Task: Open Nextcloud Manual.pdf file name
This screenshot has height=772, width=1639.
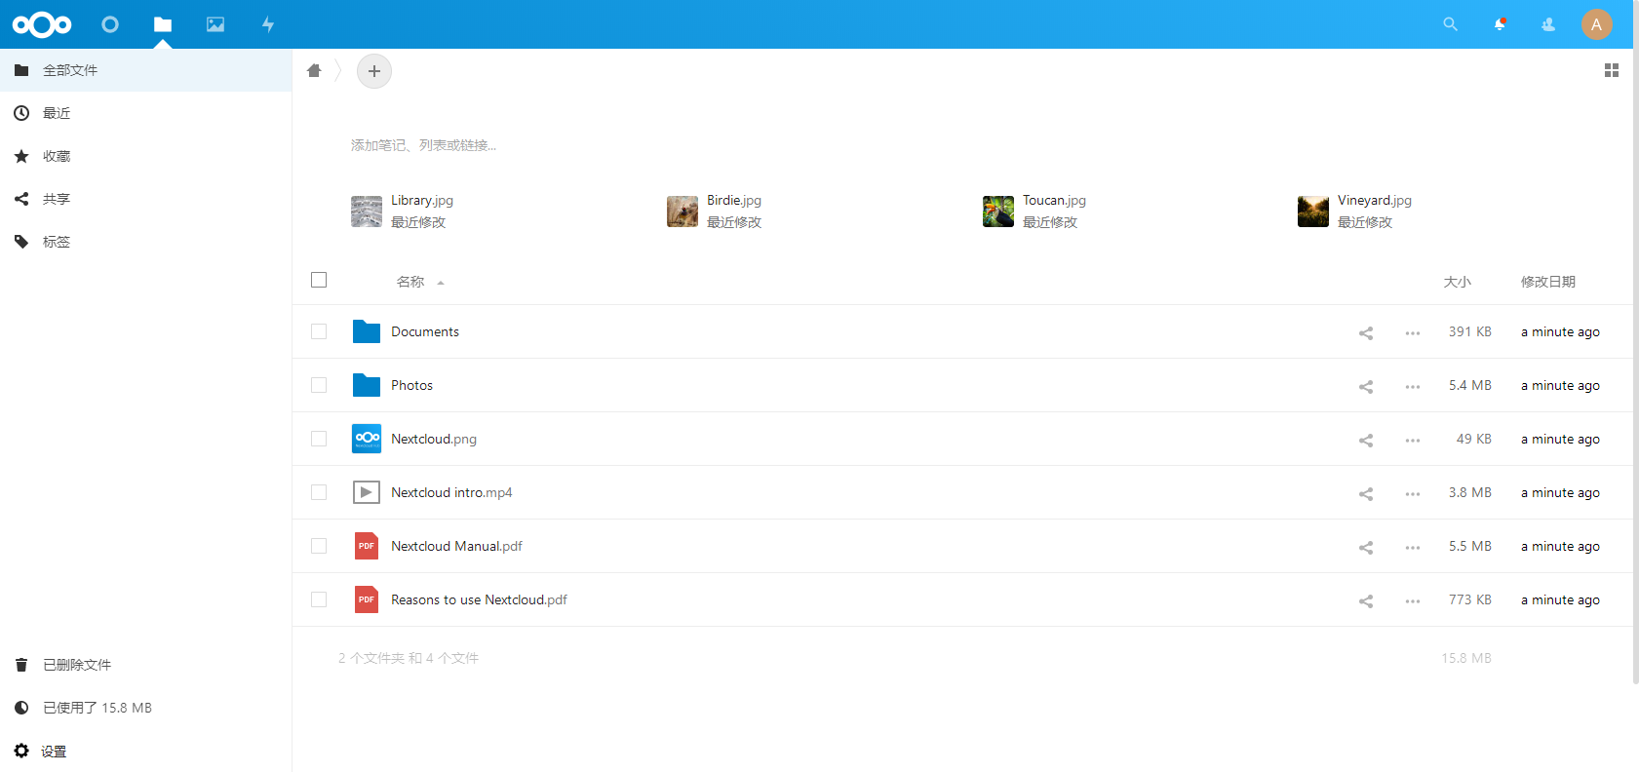Action: click(456, 546)
